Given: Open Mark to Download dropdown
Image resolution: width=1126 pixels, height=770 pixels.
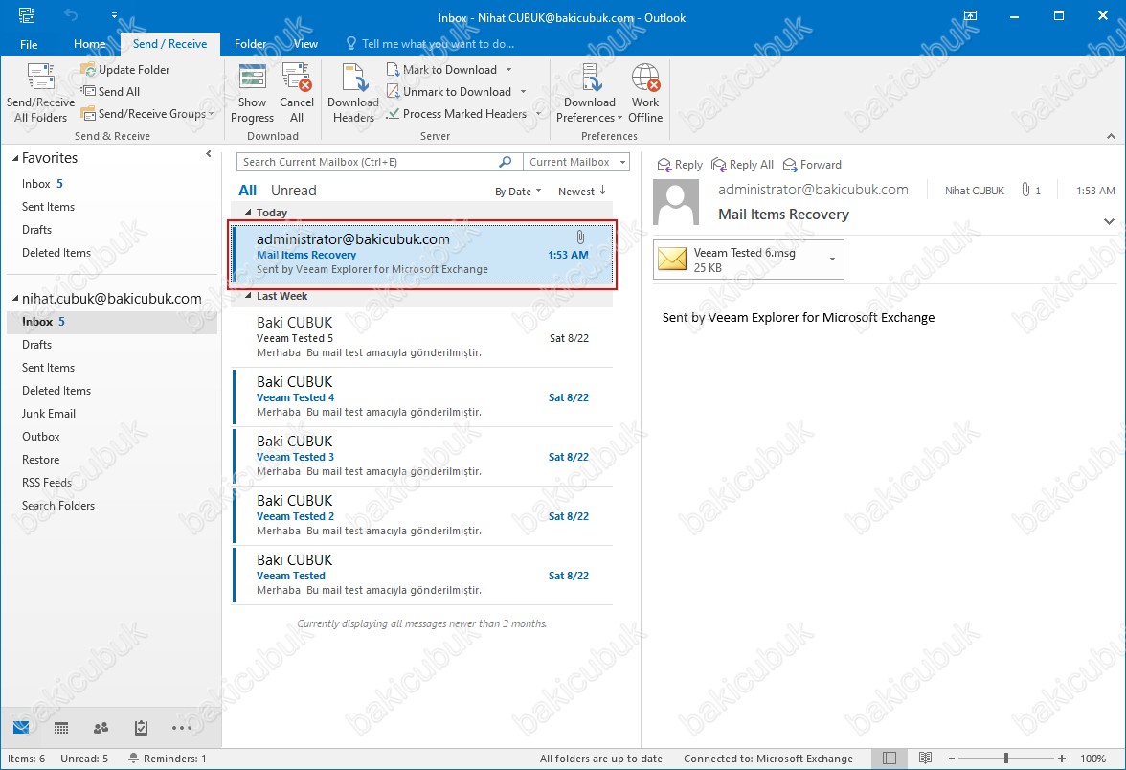Looking at the screenshot, I should tap(508, 70).
